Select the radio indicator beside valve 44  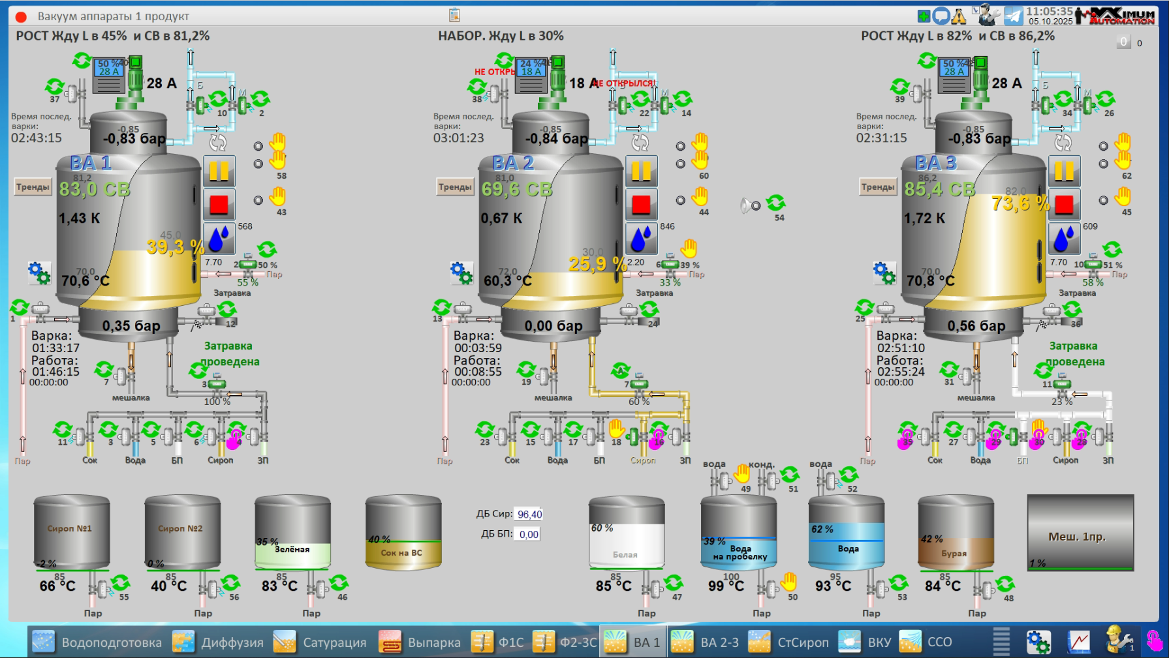coord(681,200)
